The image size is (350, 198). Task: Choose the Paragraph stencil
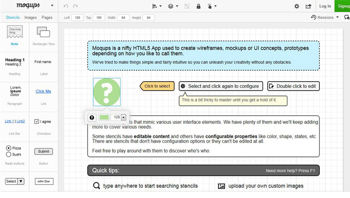tap(15, 95)
